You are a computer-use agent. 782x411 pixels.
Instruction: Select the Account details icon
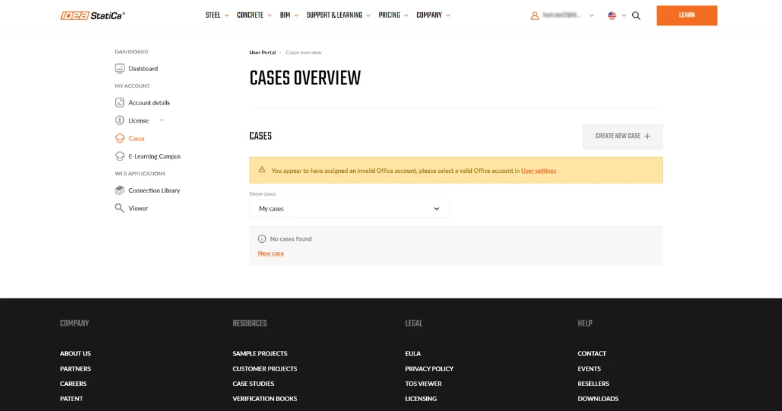pos(120,102)
